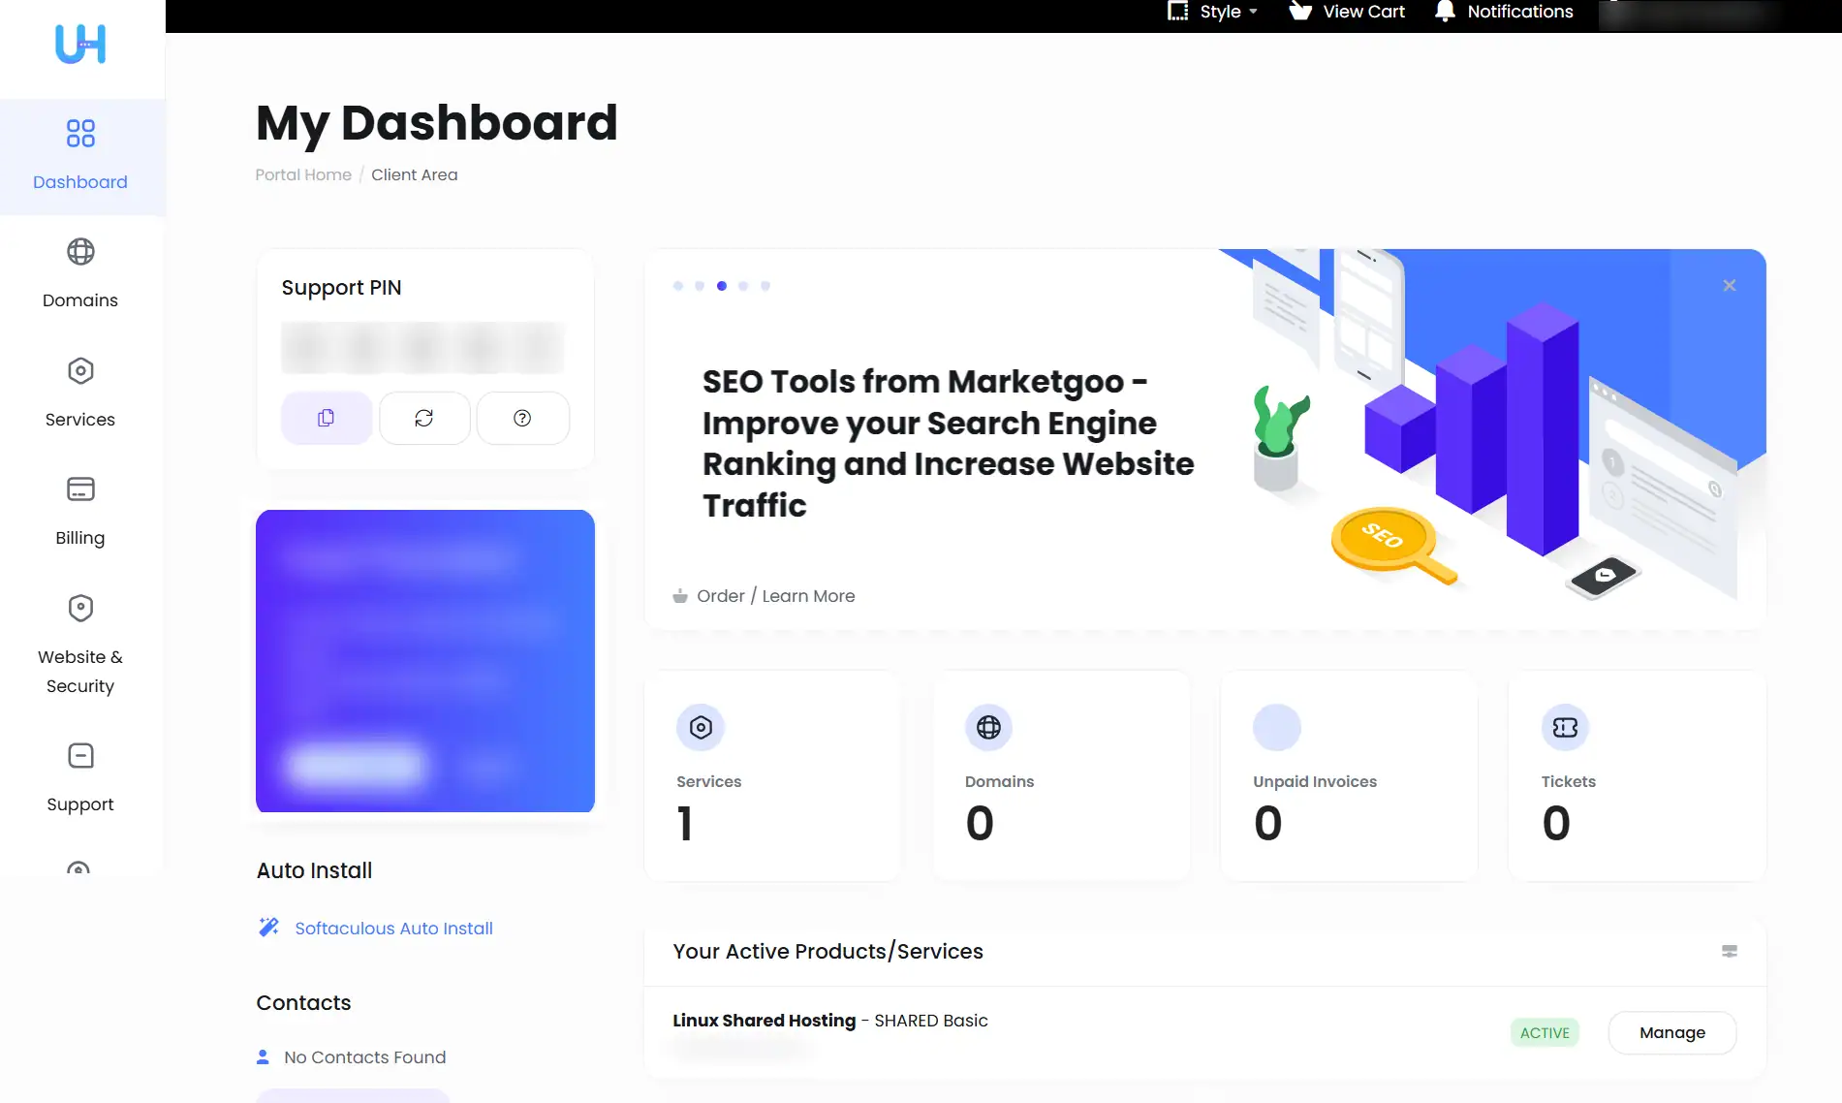Open the Domains count card
Image resolution: width=1842 pixels, height=1103 pixels.
1061,775
